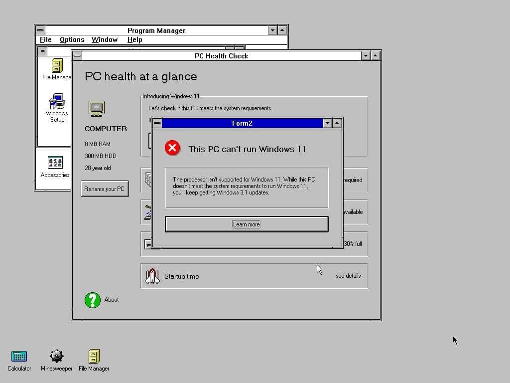
Task: Click 'PC health at a glance' heading
Action: tap(141, 77)
